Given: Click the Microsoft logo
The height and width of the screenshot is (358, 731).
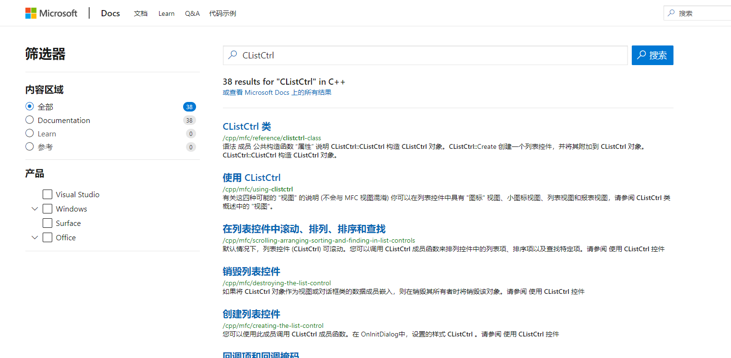Looking at the screenshot, I should [x=51, y=13].
